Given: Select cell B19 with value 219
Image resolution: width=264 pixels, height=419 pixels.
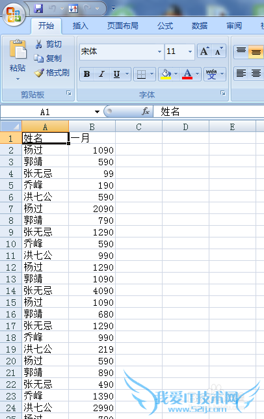Looking at the screenshot, I should tap(92, 349).
